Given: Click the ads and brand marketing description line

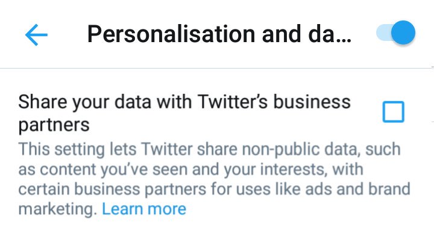Looking at the screenshot, I should (x=214, y=189).
